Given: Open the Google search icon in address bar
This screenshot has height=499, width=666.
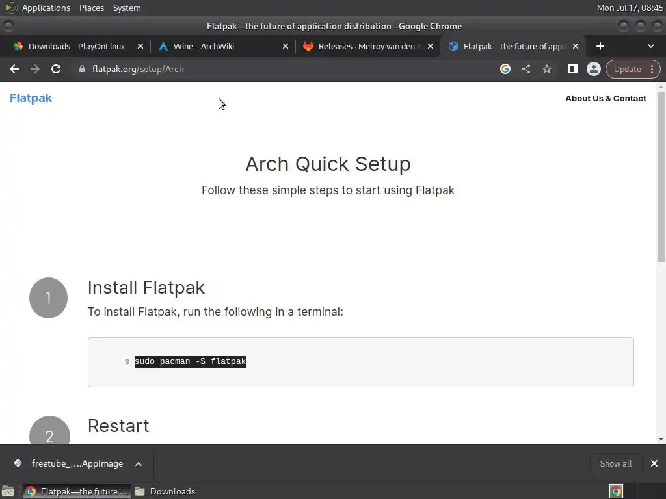Looking at the screenshot, I should pyautogui.click(x=505, y=69).
